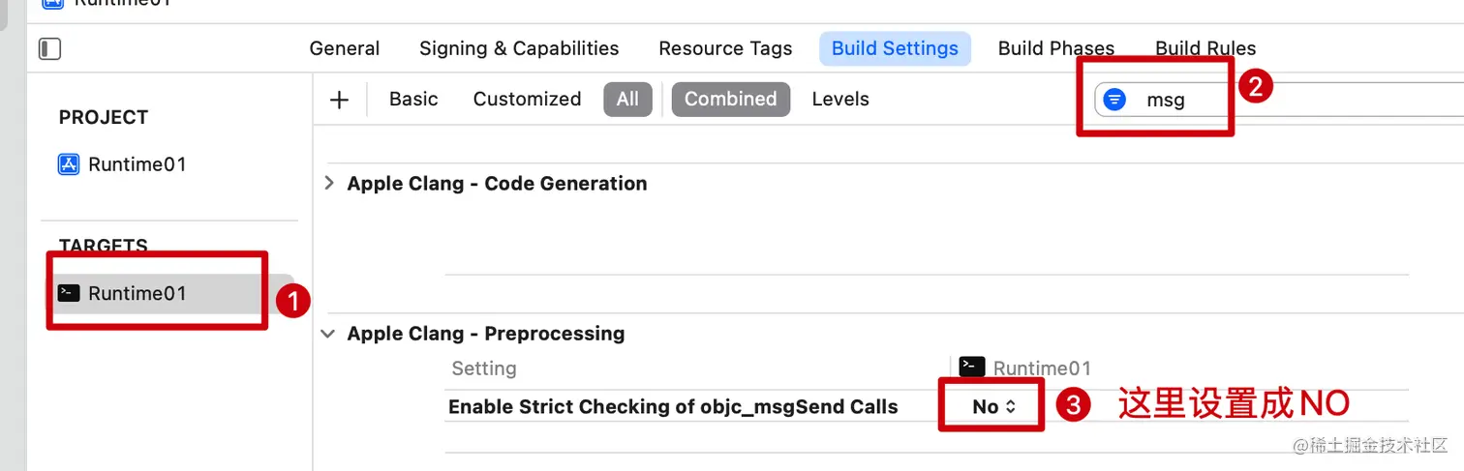
Task: Click the filter icon in search field
Action: 1114,99
